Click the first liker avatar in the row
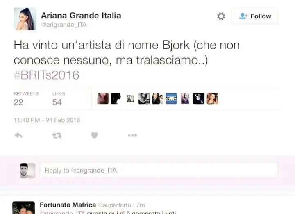The image size is (295, 214). tap(103, 98)
